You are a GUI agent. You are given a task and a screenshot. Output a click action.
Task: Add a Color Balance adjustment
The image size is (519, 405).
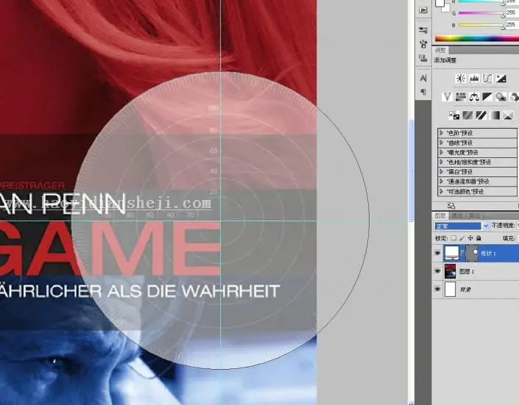474,97
